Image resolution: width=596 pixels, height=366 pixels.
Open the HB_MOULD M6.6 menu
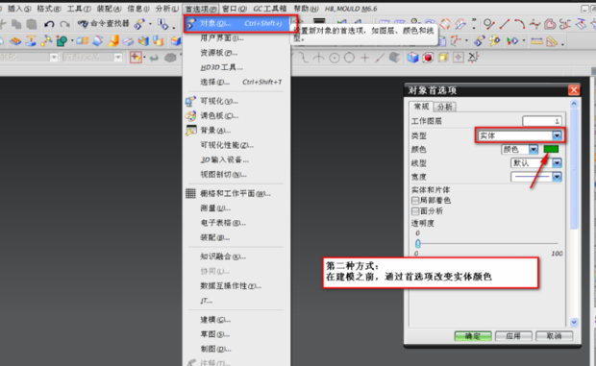351,9
